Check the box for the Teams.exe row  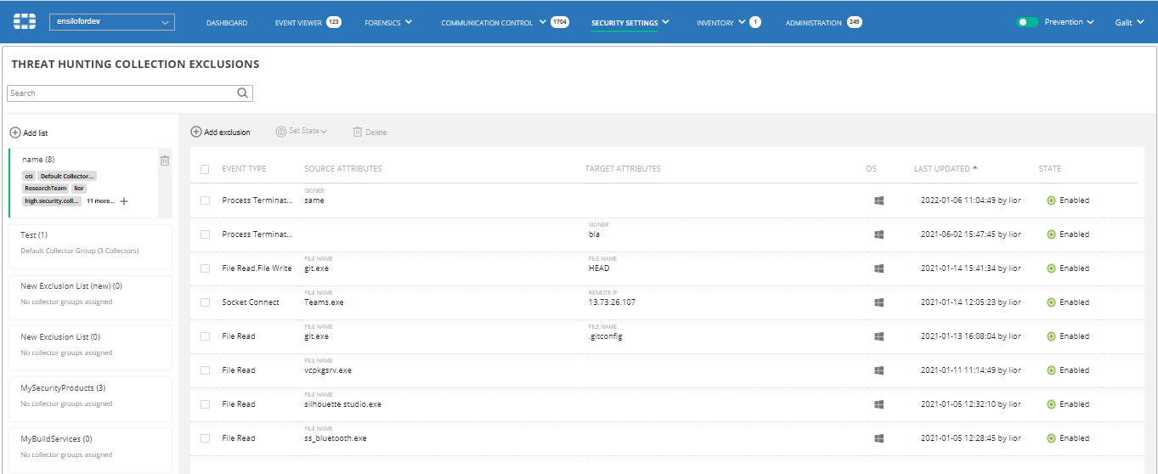tap(205, 302)
